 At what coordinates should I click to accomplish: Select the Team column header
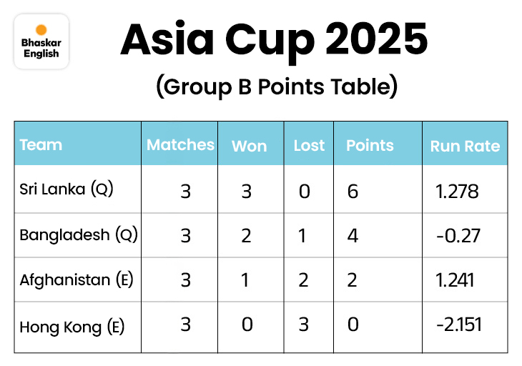[x=41, y=145]
